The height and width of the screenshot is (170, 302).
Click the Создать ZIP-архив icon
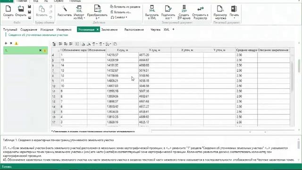point(184,8)
